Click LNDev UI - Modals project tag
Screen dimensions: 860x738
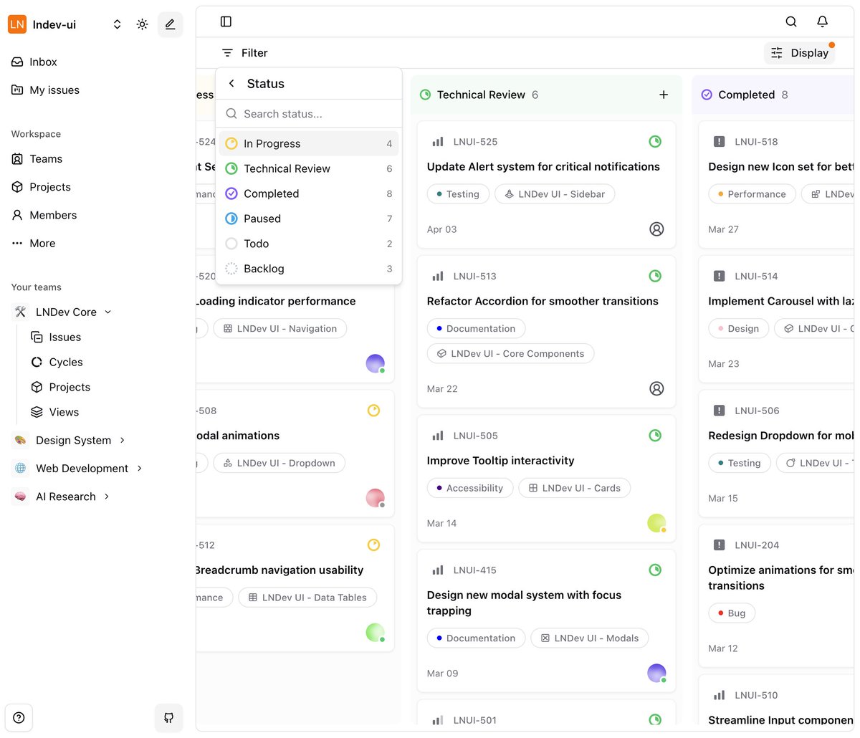coord(590,638)
